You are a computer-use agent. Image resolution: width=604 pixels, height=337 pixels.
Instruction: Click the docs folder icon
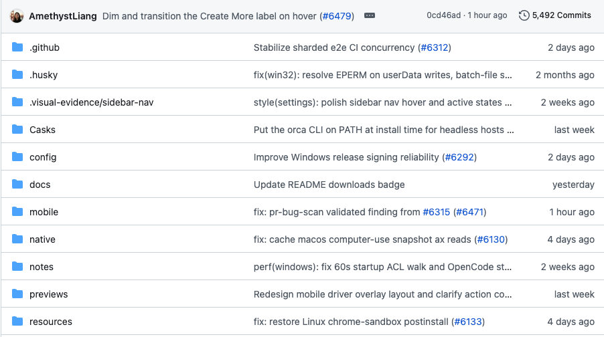[x=17, y=185]
